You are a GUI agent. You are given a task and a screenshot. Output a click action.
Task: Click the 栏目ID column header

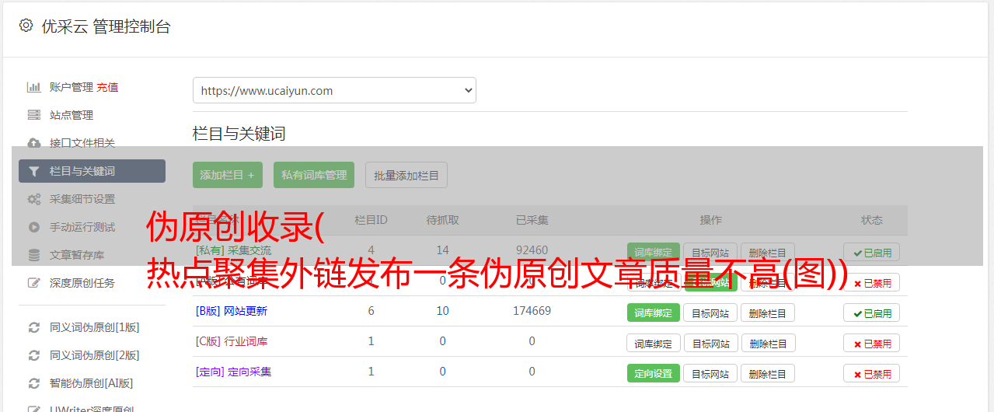(x=371, y=220)
